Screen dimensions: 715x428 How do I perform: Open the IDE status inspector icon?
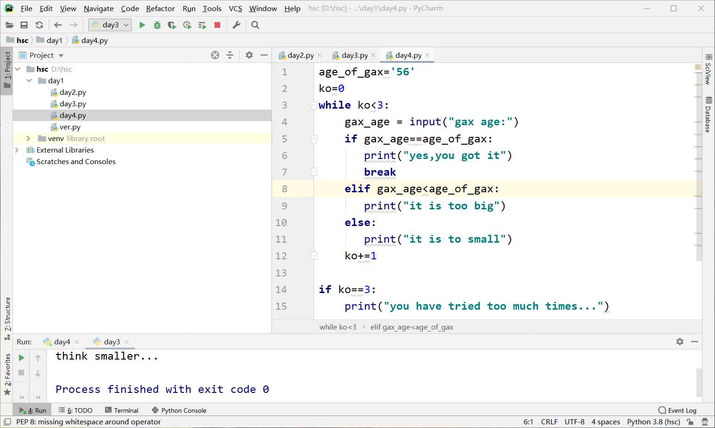[x=705, y=422]
